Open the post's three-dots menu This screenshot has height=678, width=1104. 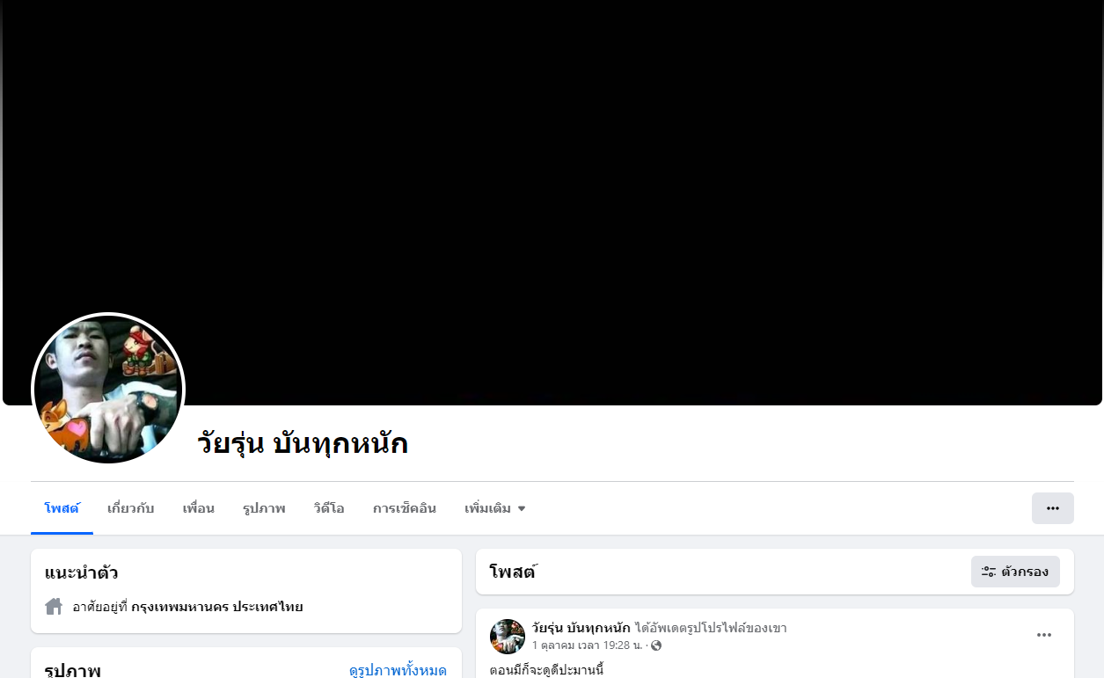pos(1044,635)
